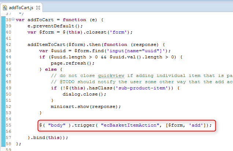This screenshot has width=233, height=151.
Task: Click 'minicart.show(response);' line
Action: (86, 107)
